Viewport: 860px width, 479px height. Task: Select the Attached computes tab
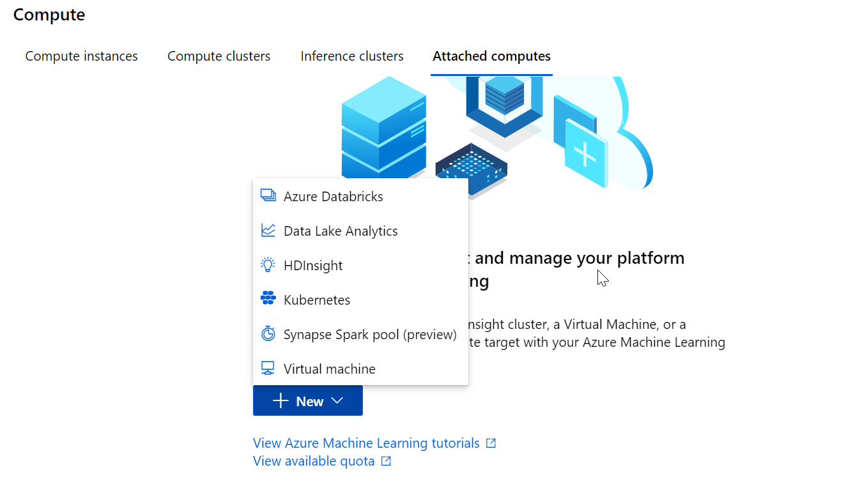[x=491, y=56]
